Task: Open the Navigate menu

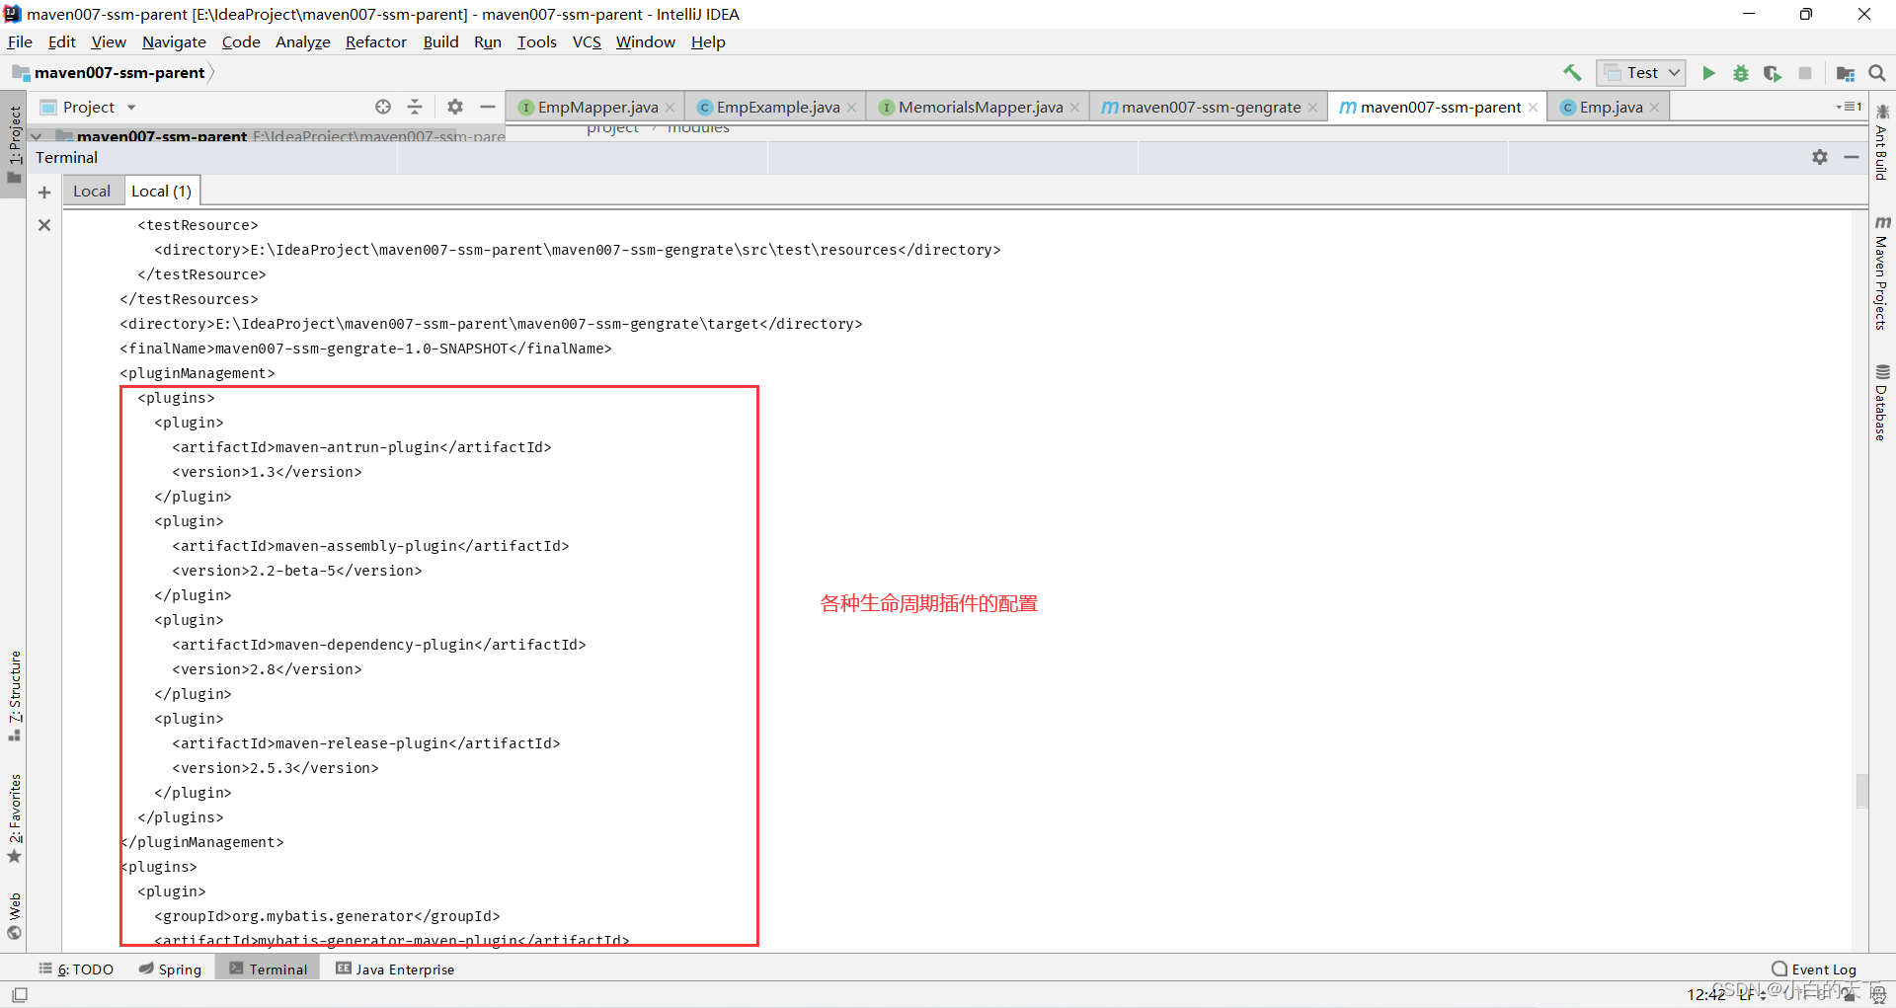Action: [174, 41]
